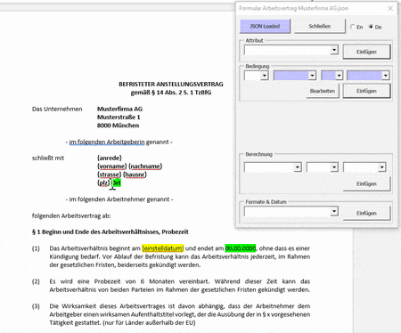The width and height of the screenshot is (401, 333).
Task: Close the Formular dialog window
Action: (x=390, y=8)
